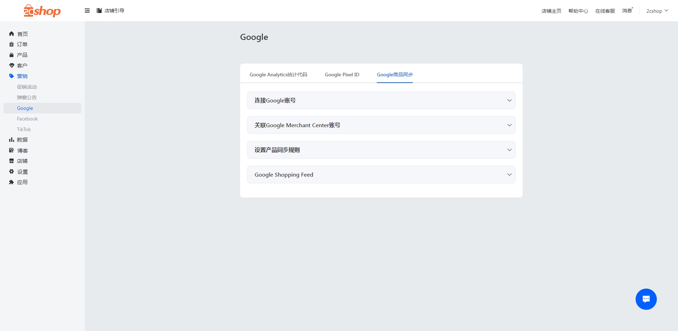Click the 博客 edit icon
Screen dimensions: 678x331
(x=11, y=150)
